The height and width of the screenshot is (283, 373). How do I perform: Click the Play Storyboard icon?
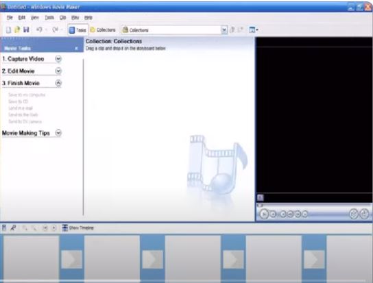(53, 227)
